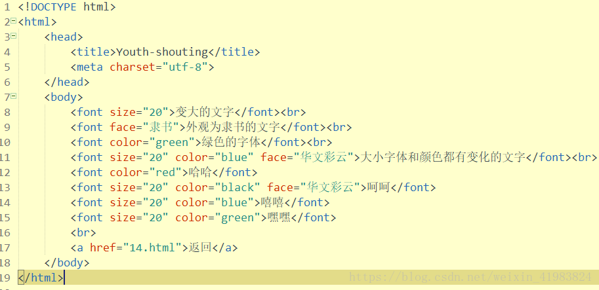Click the closing </head> tag
This screenshot has width=599, height=290.
pos(67,82)
